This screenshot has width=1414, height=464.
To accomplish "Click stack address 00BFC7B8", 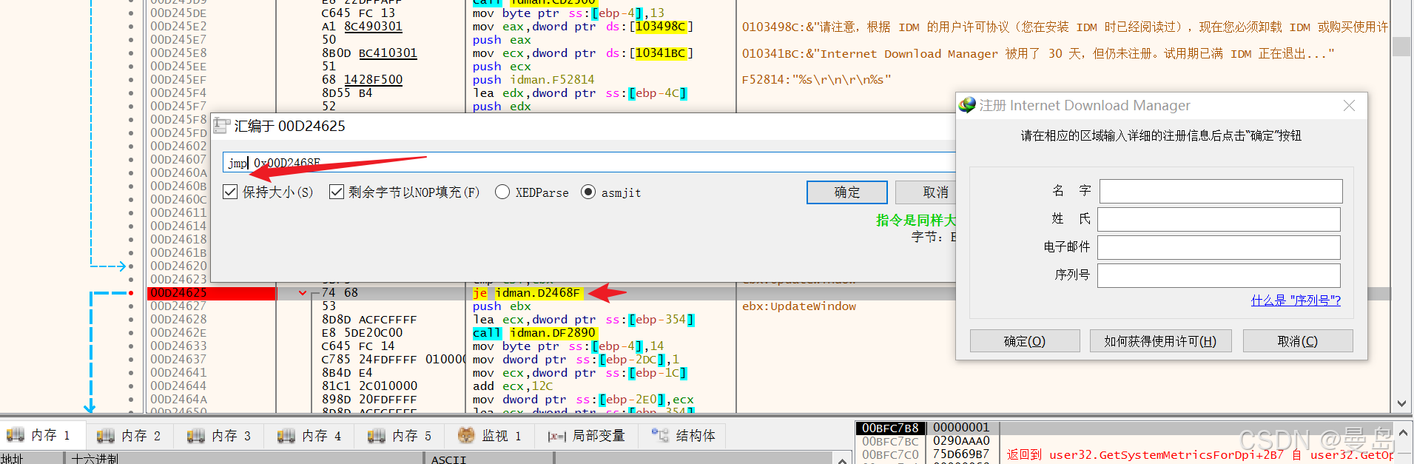I will click(890, 428).
